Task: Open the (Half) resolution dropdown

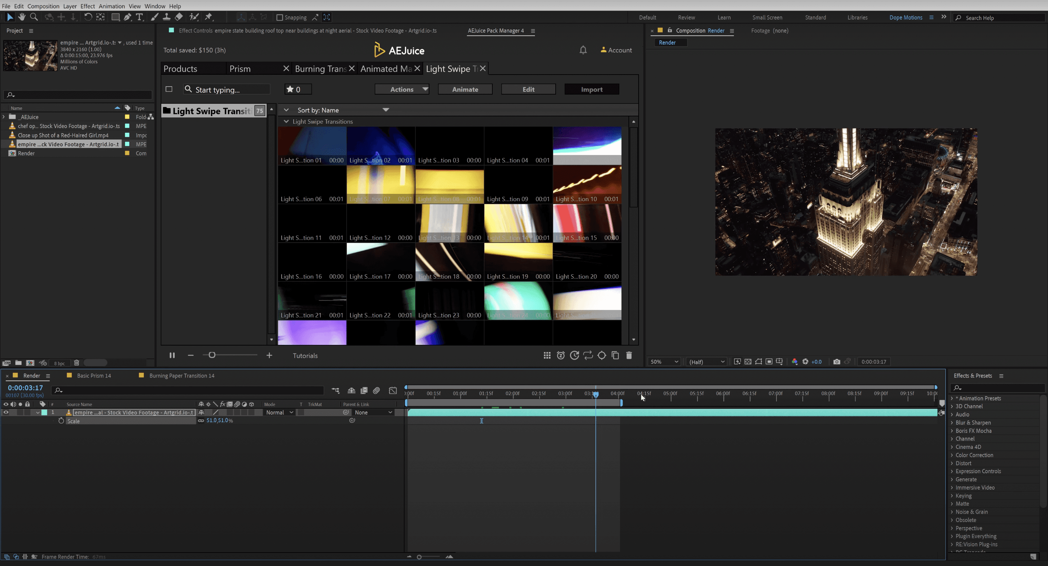Action: 707,362
